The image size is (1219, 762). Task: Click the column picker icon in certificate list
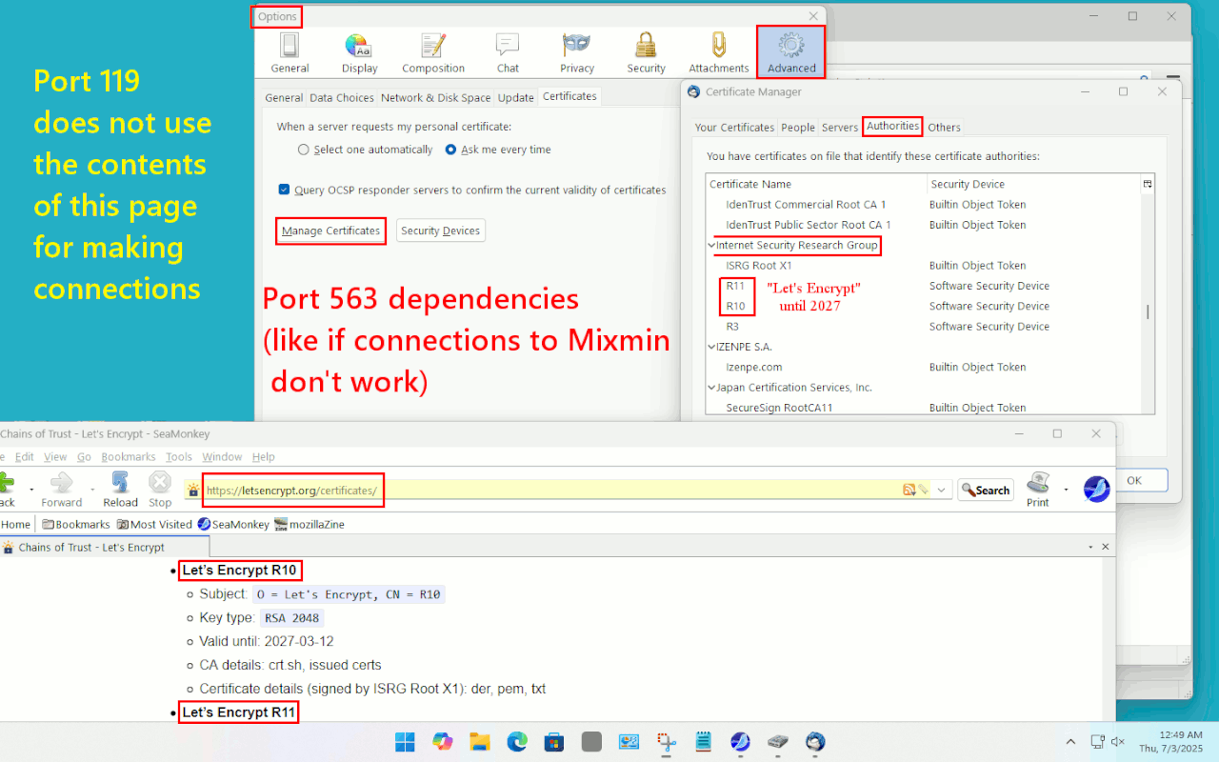(x=1148, y=184)
